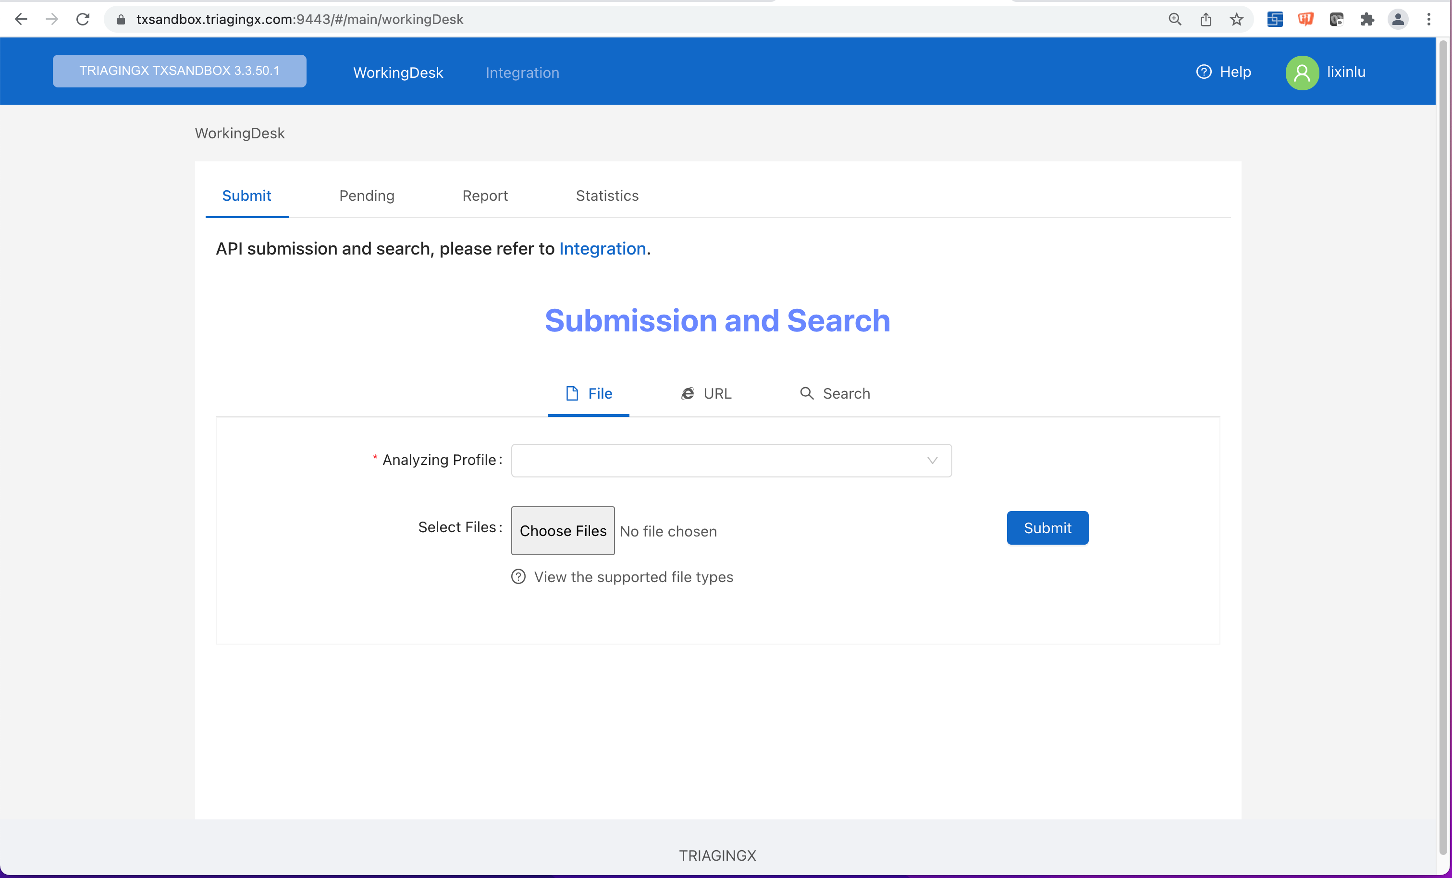Switch to the Search tab
The height and width of the screenshot is (878, 1452).
click(x=835, y=394)
